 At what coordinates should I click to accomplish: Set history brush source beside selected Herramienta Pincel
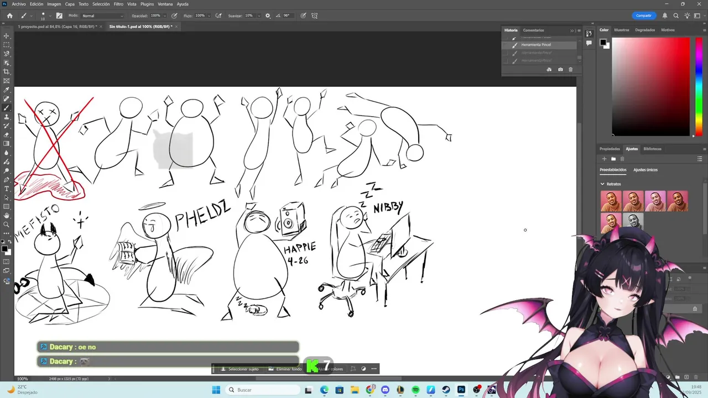505,45
